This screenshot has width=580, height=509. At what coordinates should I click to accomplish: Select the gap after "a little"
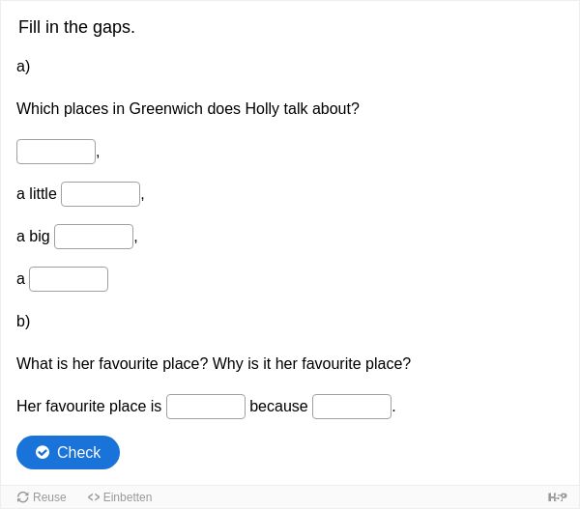click(x=101, y=194)
